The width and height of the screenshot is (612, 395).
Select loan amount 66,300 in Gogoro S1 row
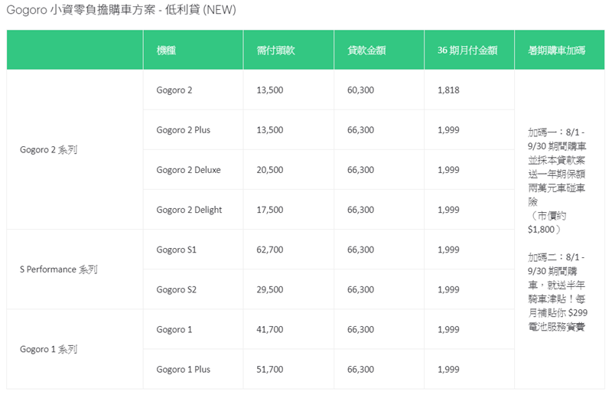[x=360, y=250]
